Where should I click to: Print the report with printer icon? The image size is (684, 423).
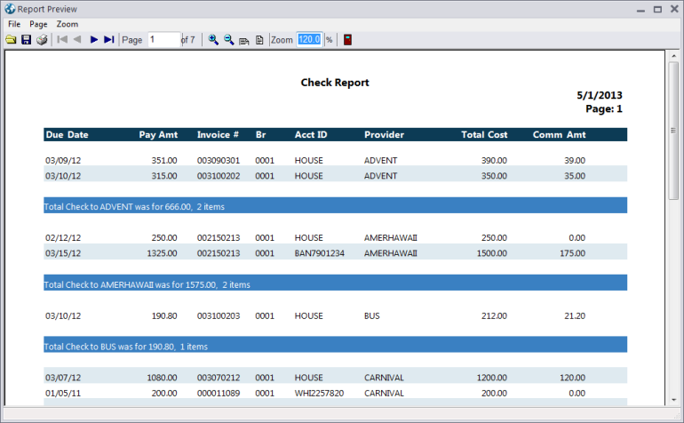[x=42, y=40]
